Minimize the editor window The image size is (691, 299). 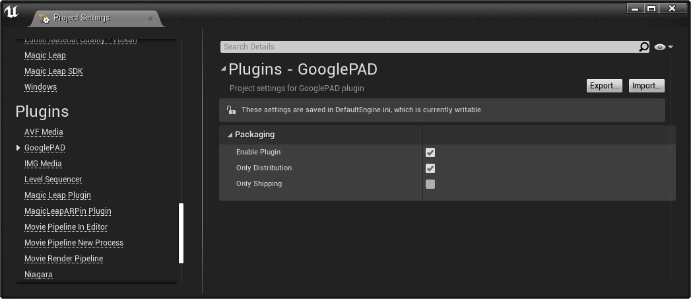click(635, 9)
